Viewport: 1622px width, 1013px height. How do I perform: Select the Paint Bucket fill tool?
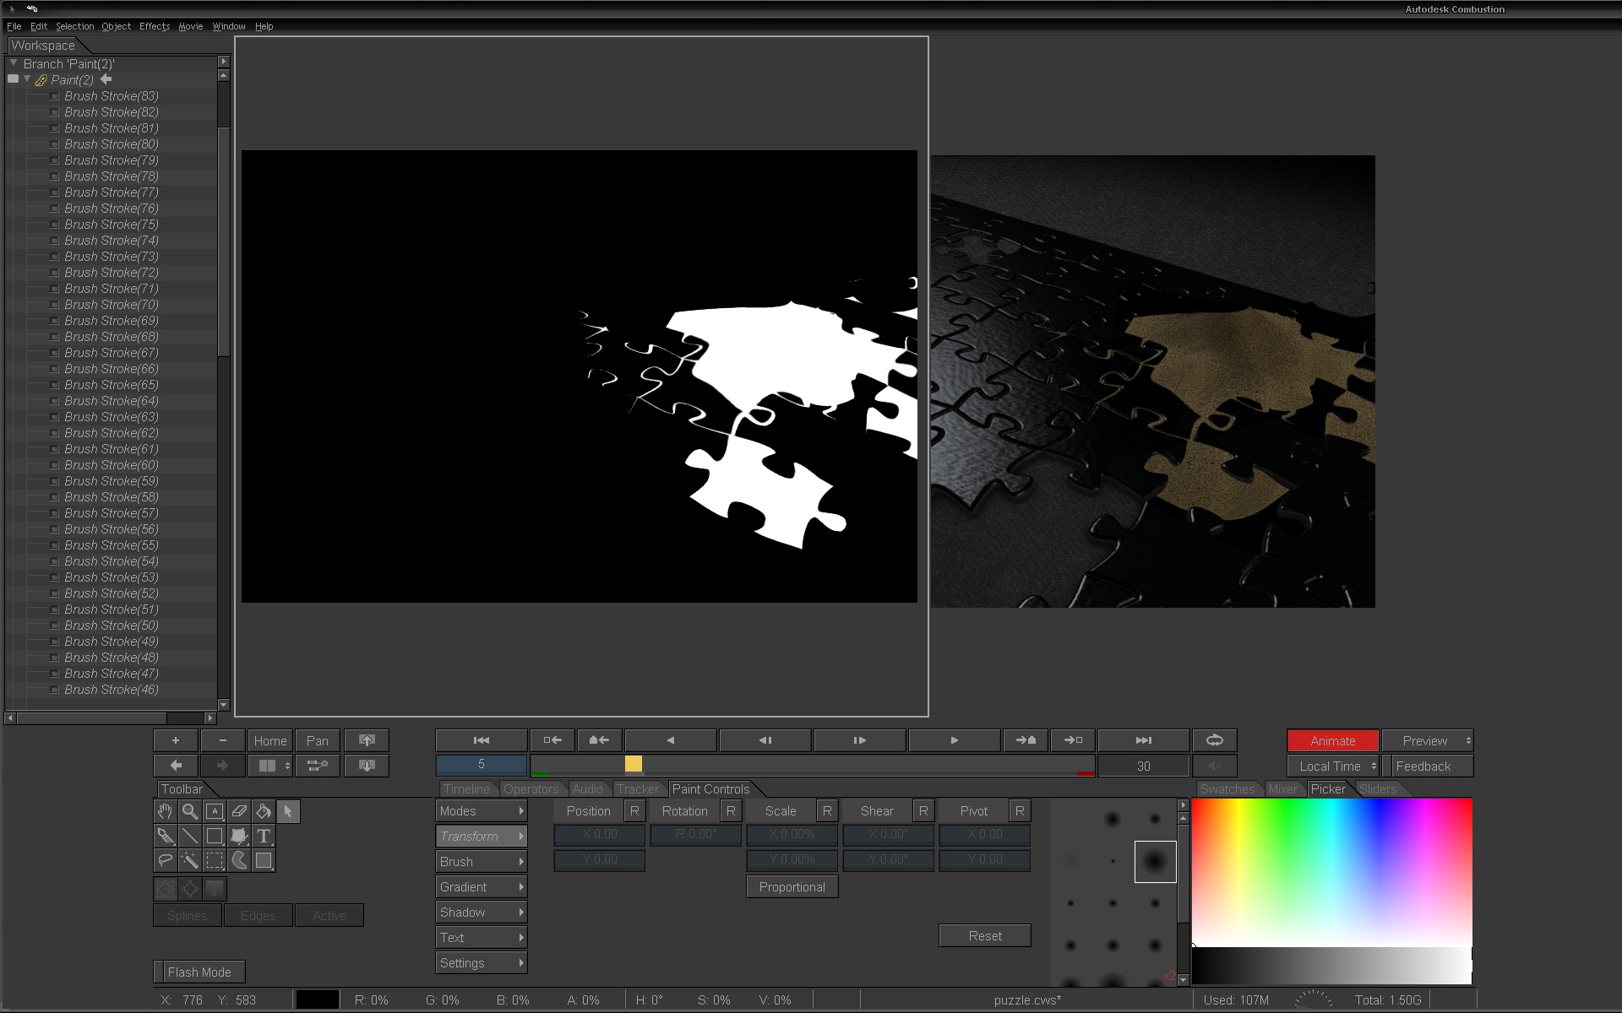point(264,811)
